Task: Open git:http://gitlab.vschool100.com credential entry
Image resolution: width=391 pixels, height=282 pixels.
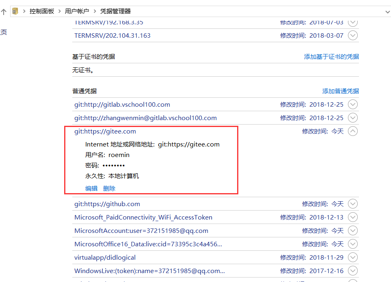Action: [x=122, y=105]
